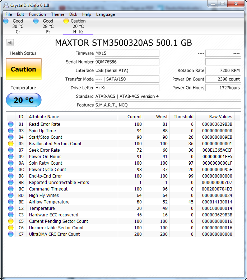Click the Firmware field showing MX15
Image resolution: width=247 pixels, height=280 pixels.
pyautogui.click(x=127, y=53)
